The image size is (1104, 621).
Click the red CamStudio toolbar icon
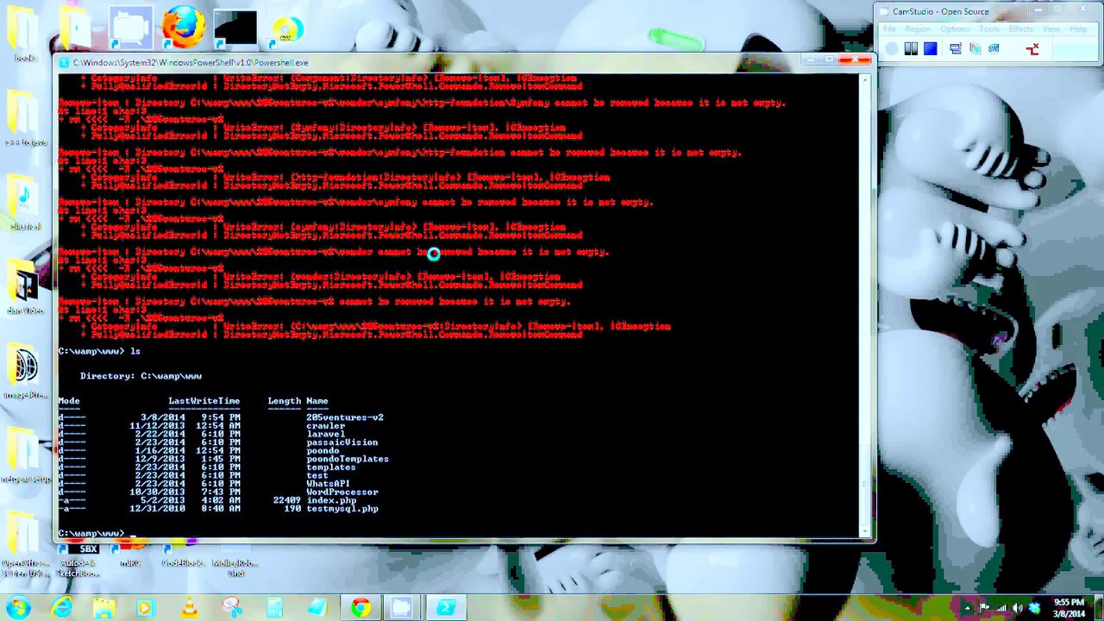1032,49
